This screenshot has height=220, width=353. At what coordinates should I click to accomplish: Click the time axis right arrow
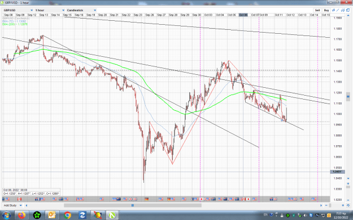321,205
